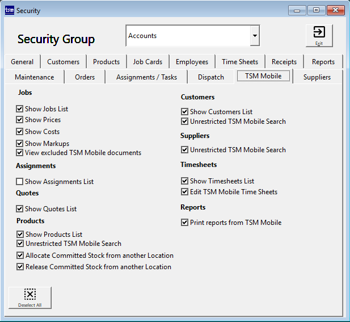Expand the Security Group dropdown arrow
Viewport: 350px width, 322px height.
(255, 36)
